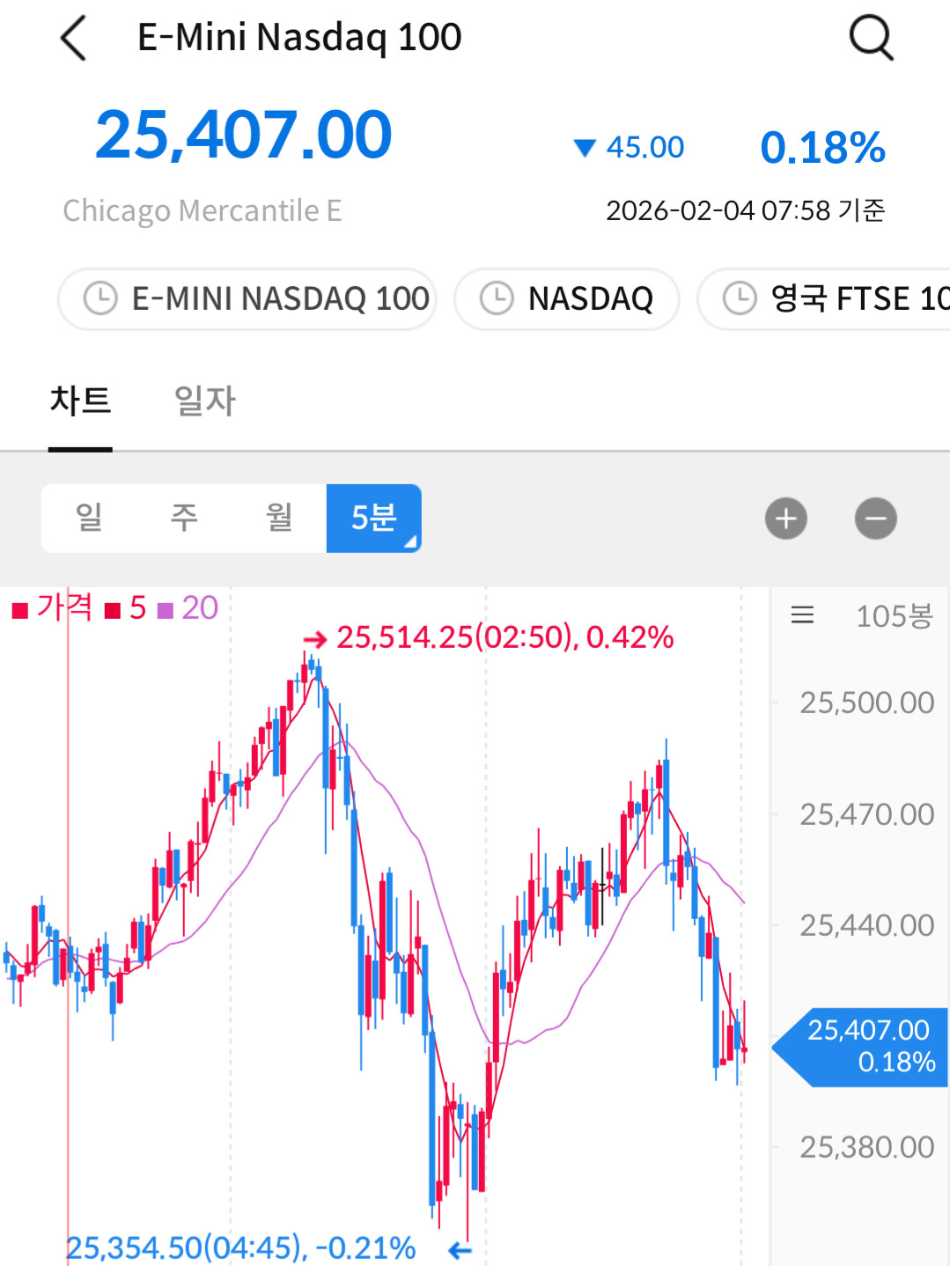Open the NASDAQ recent item chip
Viewport: 950px width, 1266px height.
click(590, 298)
